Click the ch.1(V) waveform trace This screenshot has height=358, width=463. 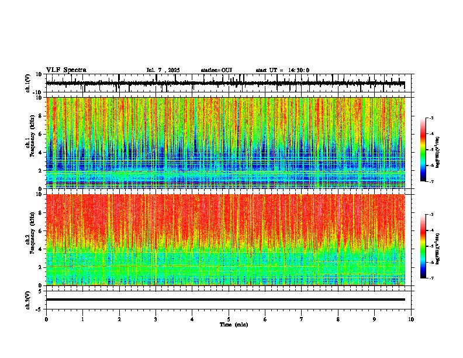[x=226, y=83]
